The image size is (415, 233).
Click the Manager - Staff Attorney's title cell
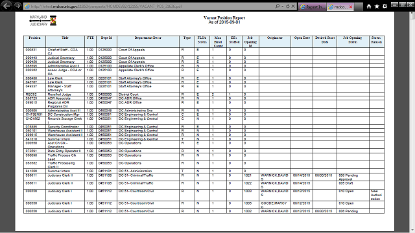65,88
